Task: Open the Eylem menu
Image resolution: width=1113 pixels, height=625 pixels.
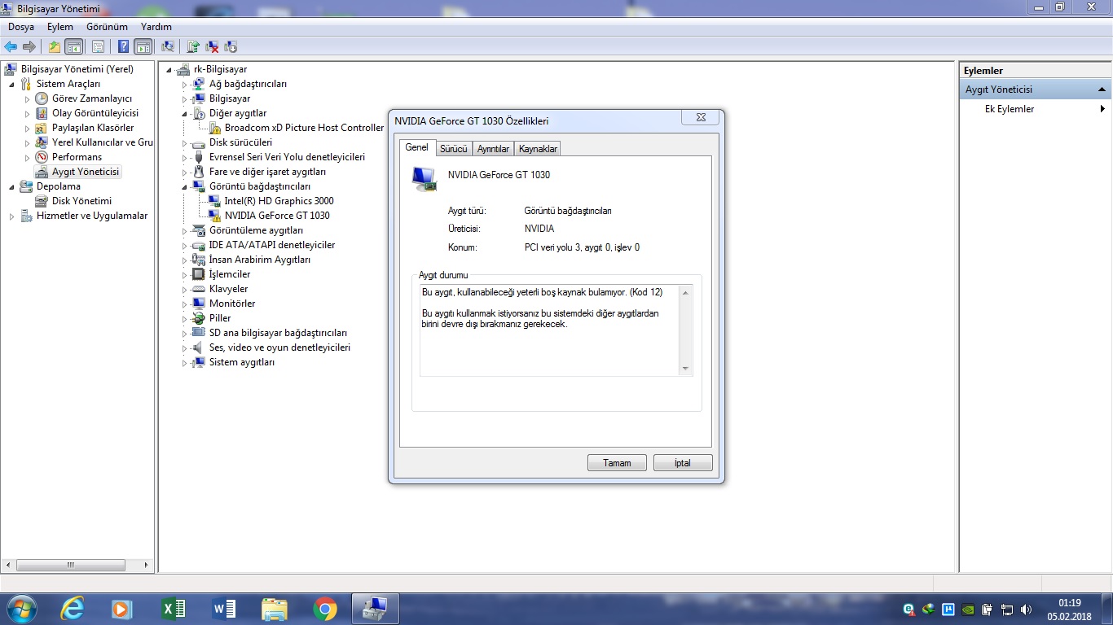Action: pyautogui.click(x=60, y=27)
